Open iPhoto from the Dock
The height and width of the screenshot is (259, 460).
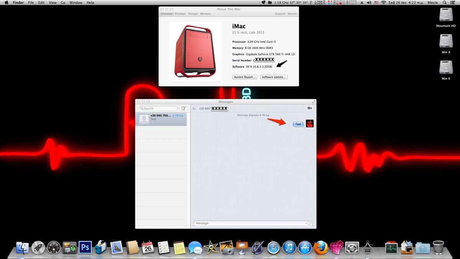click(x=227, y=247)
